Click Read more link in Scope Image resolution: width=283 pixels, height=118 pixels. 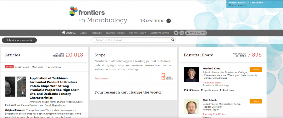click(x=101, y=78)
